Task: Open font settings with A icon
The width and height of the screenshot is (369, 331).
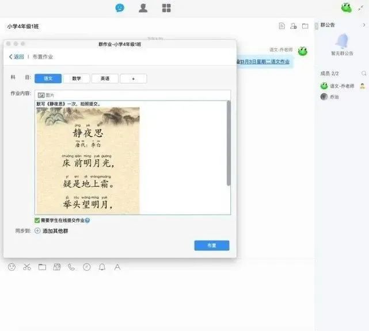Action: click(117, 267)
